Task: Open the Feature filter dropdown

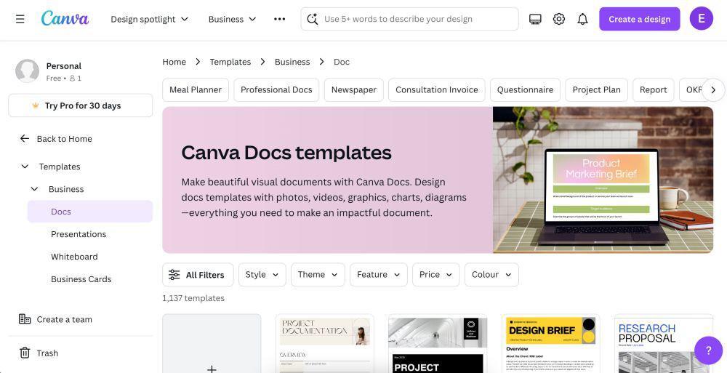Action: coord(378,275)
